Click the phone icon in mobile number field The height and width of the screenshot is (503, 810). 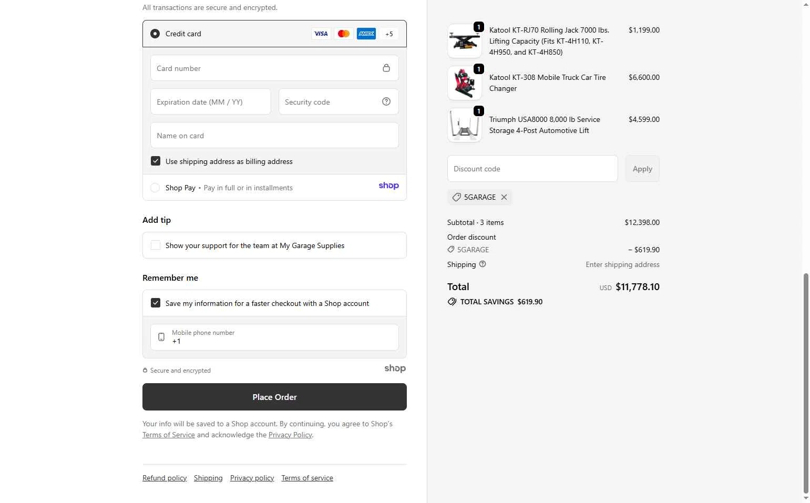coord(161,337)
